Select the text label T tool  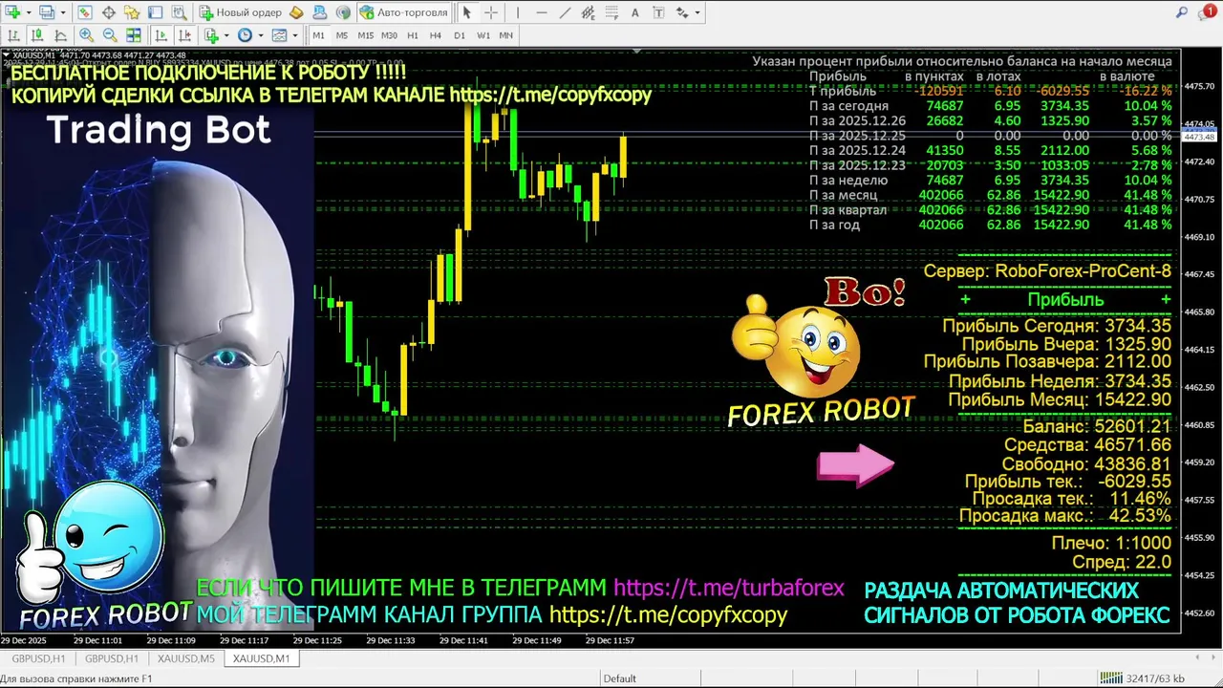(x=658, y=12)
